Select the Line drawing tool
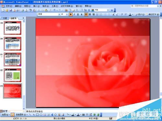This screenshot has width=162, height=121. click(x=30, y=115)
